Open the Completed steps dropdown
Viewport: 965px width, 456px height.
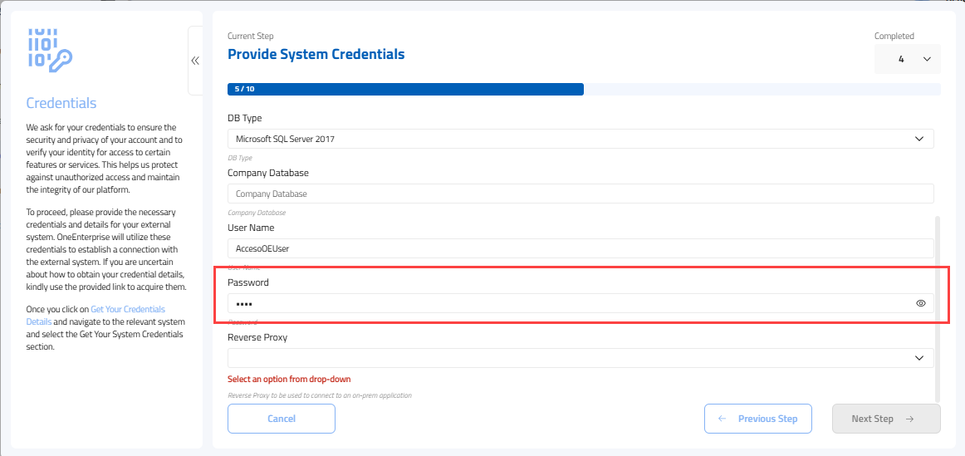pos(907,60)
